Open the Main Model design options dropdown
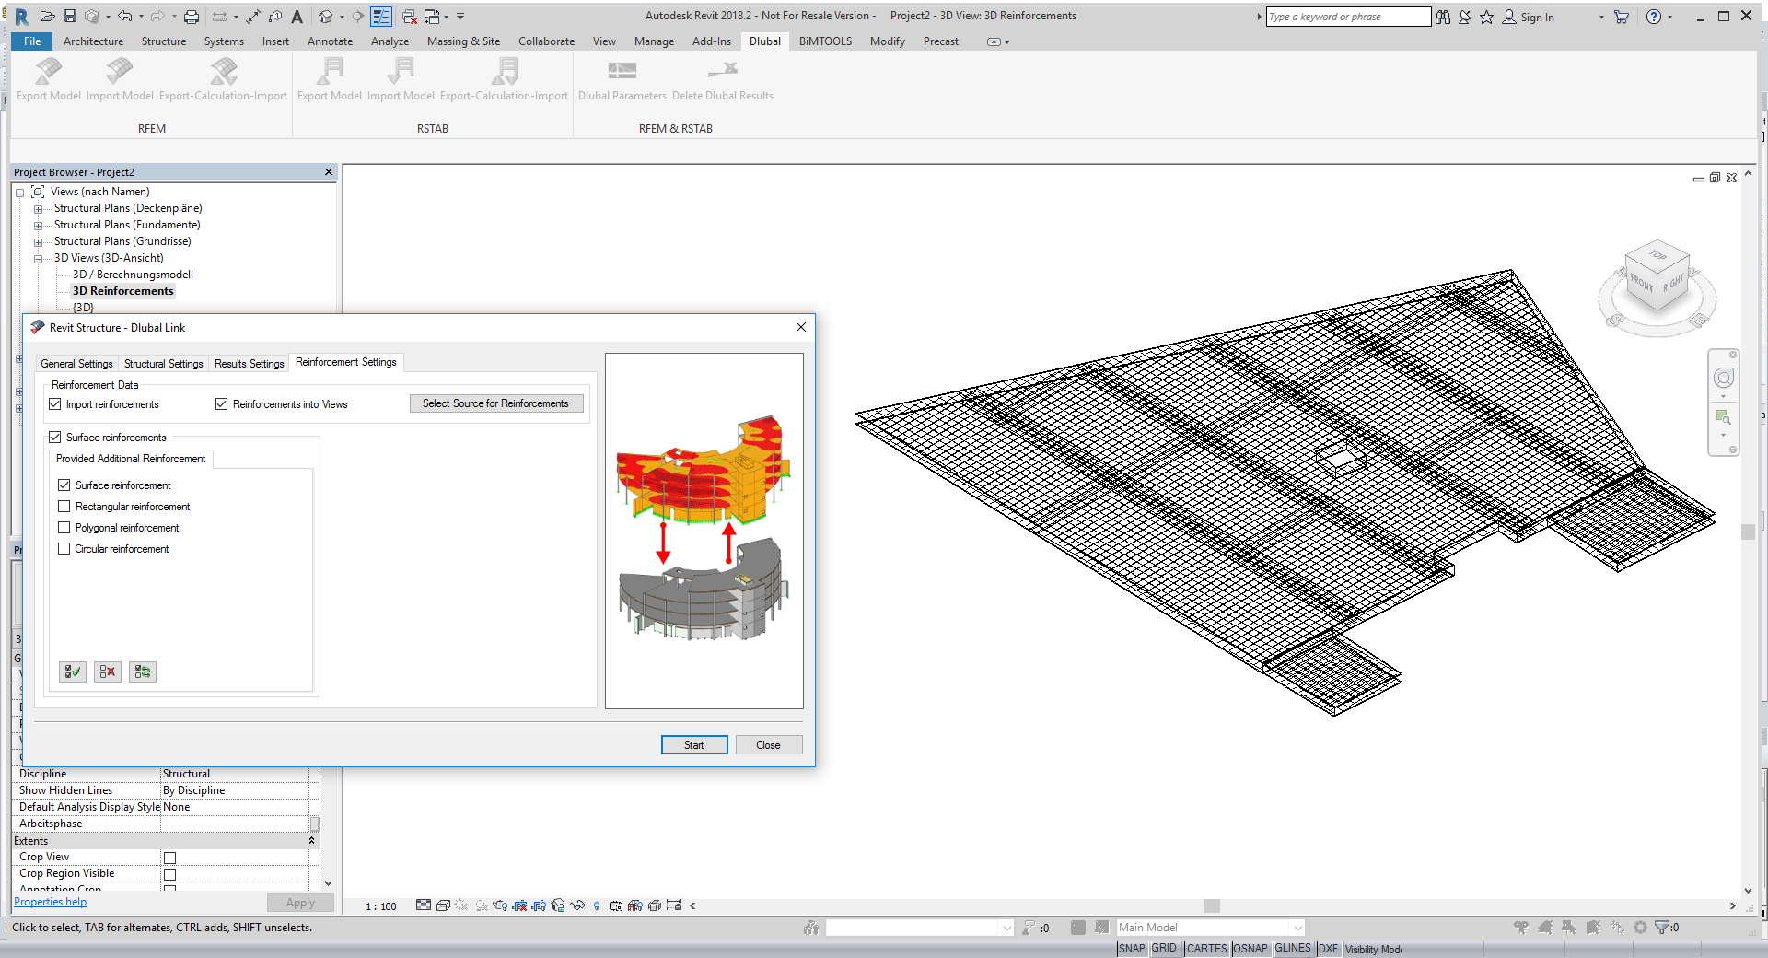Screen dimensions: 1768x958 (x=1297, y=928)
